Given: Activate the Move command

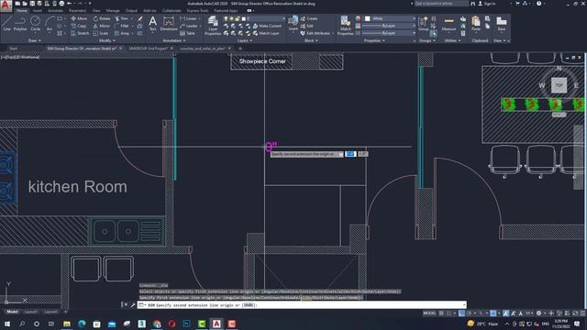Looking at the screenshot, I should 79,18.
